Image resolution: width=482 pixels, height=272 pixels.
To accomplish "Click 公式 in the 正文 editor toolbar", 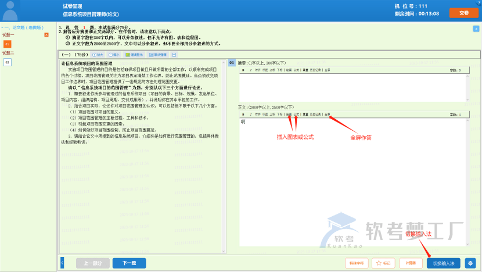I will point(296,114).
